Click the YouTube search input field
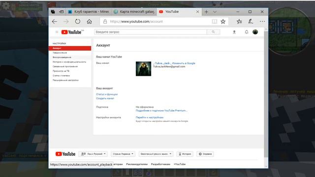The height and width of the screenshot is (177, 315). coord(150,32)
